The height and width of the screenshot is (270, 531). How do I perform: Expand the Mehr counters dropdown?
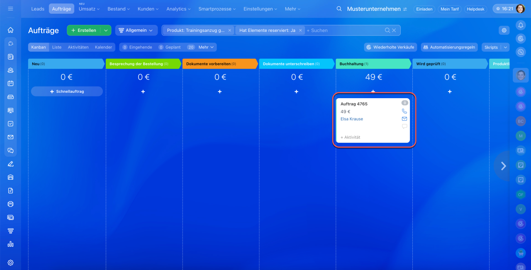pos(206,47)
